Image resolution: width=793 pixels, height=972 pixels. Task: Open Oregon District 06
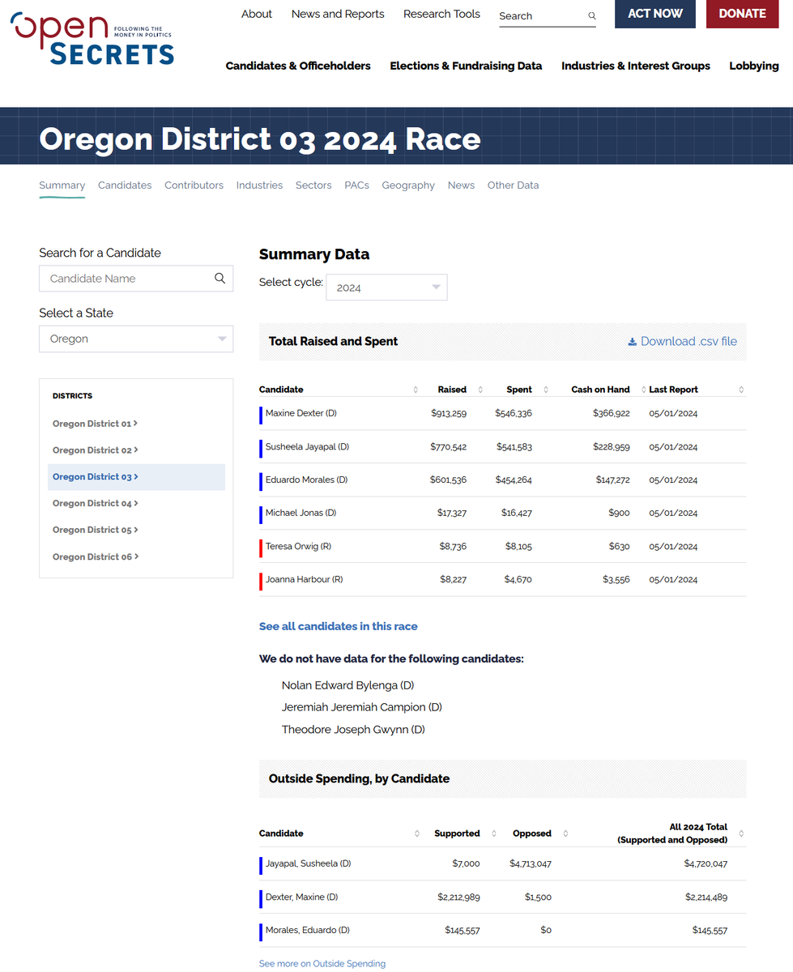click(95, 557)
